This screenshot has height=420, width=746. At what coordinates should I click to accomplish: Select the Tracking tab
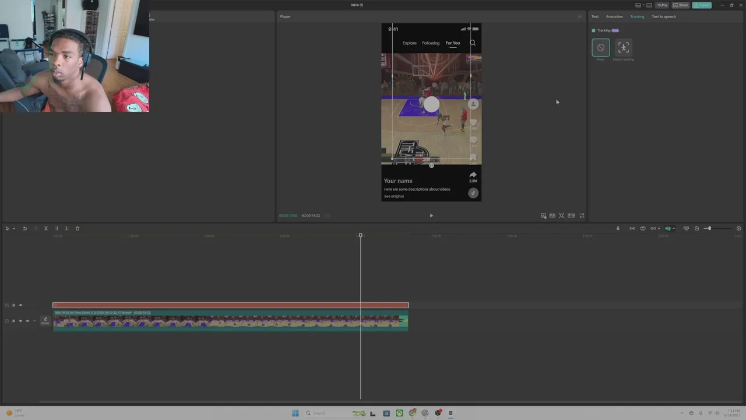coord(637,16)
